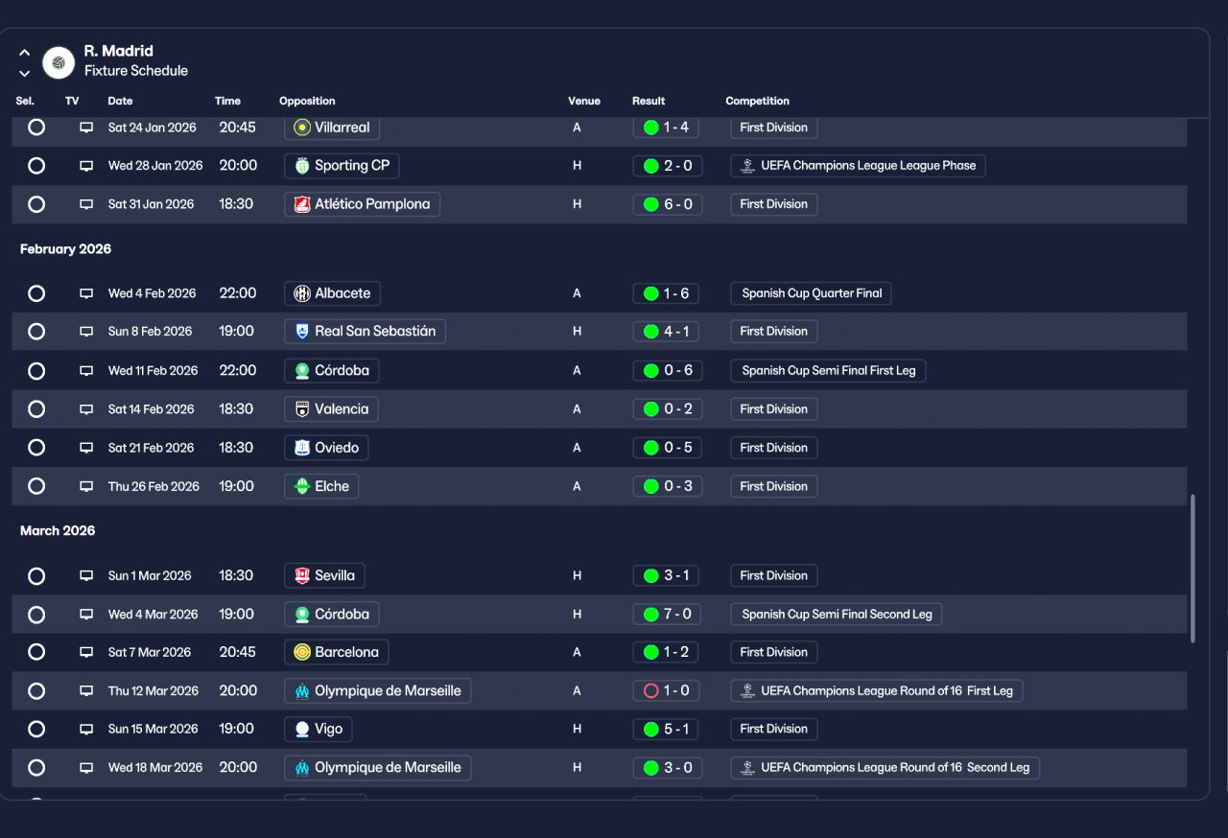Click Barcelona's club crest icon
This screenshot has height=838, width=1228.
302,652
